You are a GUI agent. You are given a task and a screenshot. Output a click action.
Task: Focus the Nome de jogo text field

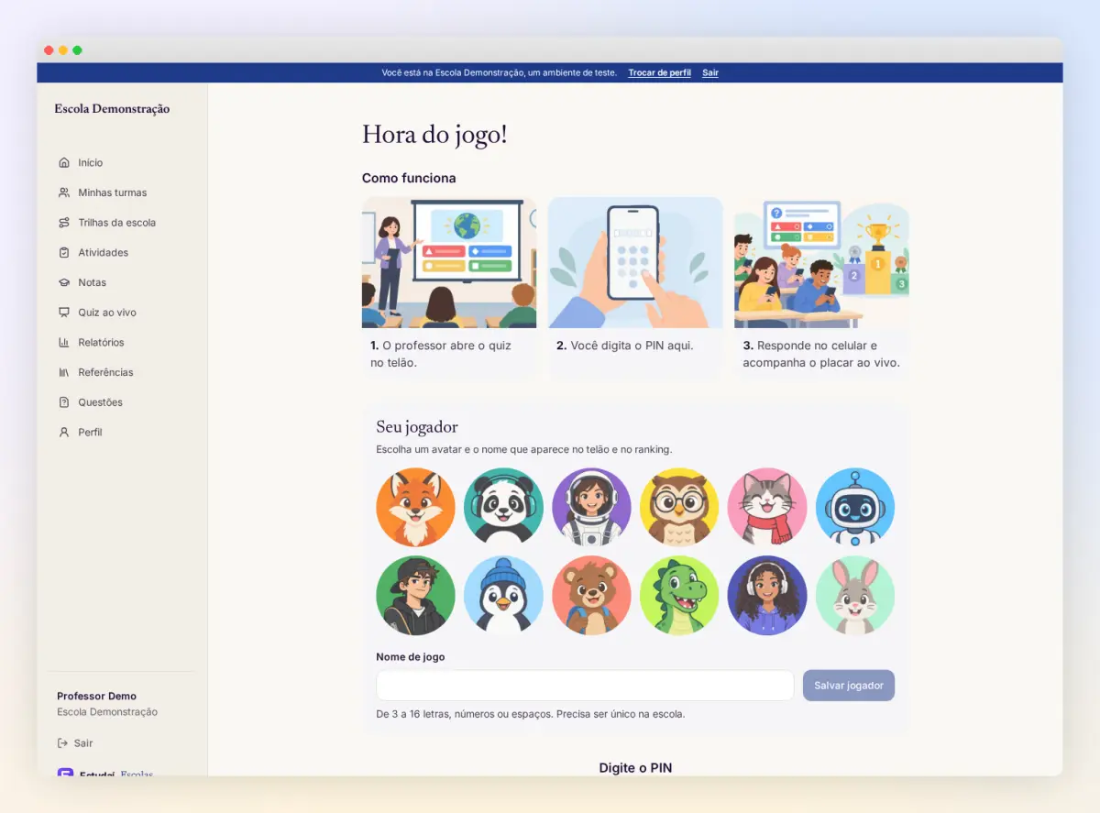(x=585, y=686)
